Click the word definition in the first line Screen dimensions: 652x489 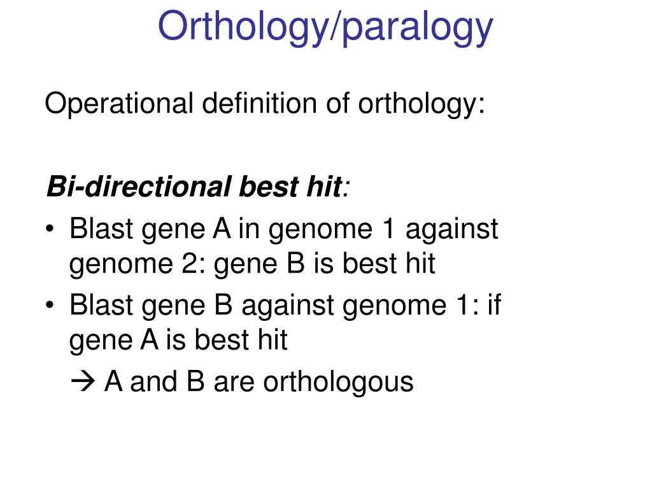[x=260, y=103]
